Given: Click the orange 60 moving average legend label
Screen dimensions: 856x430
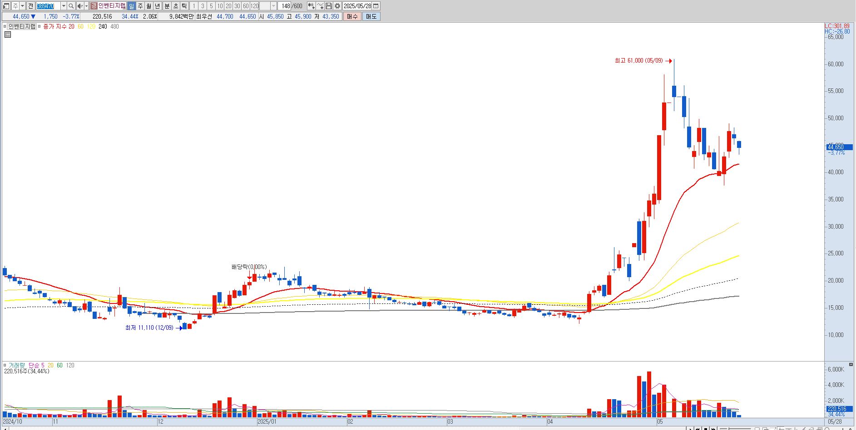Looking at the screenshot, I should [x=80, y=26].
